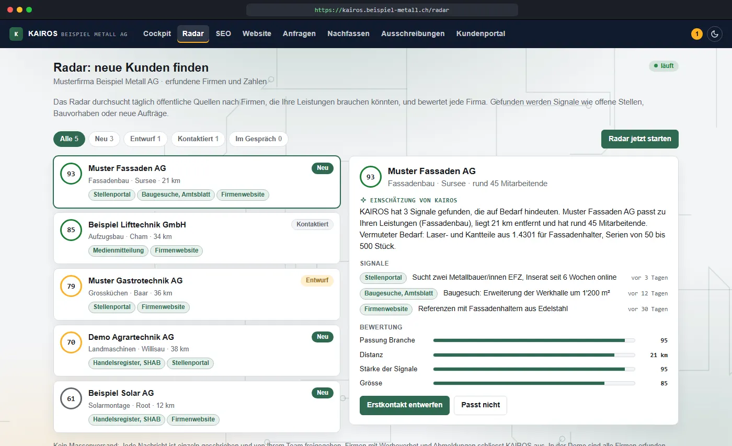Click the Passung Branche progress bar
The image size is (732, 446).
[534, 340]
